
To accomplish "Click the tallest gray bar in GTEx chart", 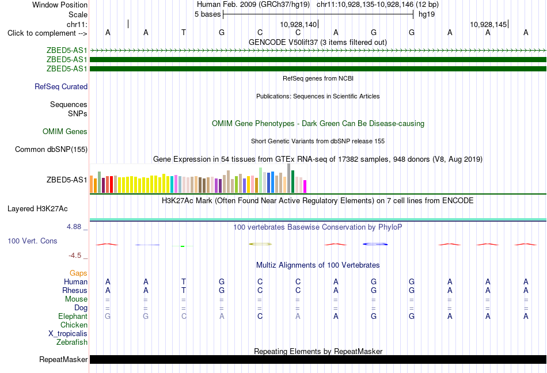I will pyautogui.click(x=289, y=178).
